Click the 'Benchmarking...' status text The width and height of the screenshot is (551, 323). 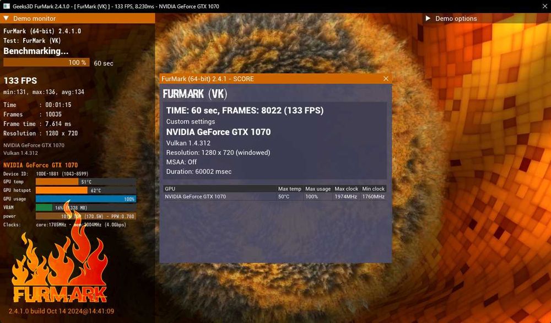point(36,51)
